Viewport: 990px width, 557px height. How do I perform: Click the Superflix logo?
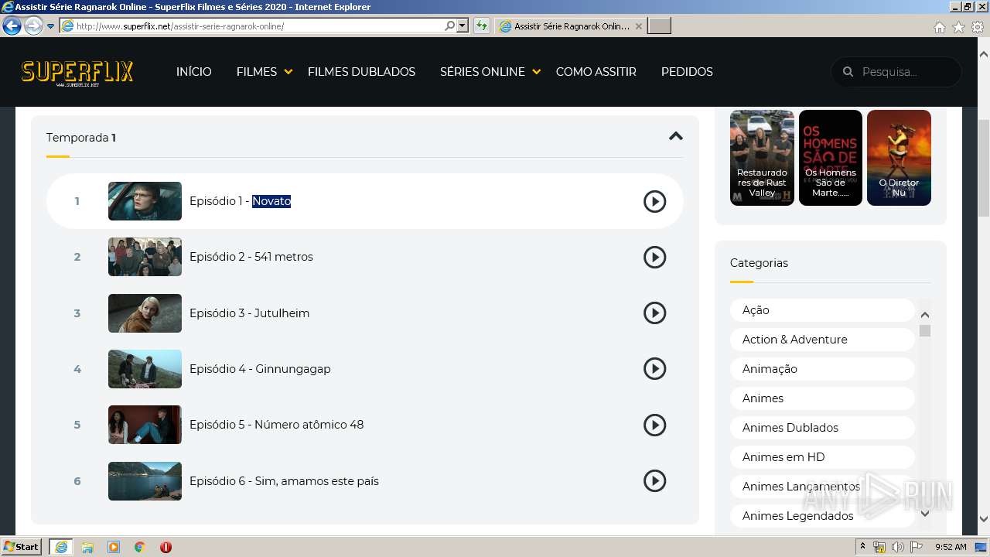[x=77, y=73]
